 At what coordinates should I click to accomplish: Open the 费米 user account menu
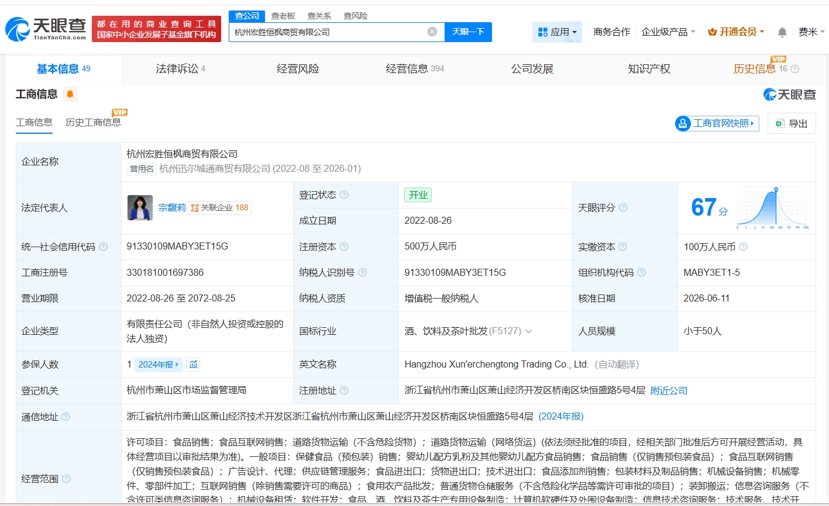coord(812,32)
